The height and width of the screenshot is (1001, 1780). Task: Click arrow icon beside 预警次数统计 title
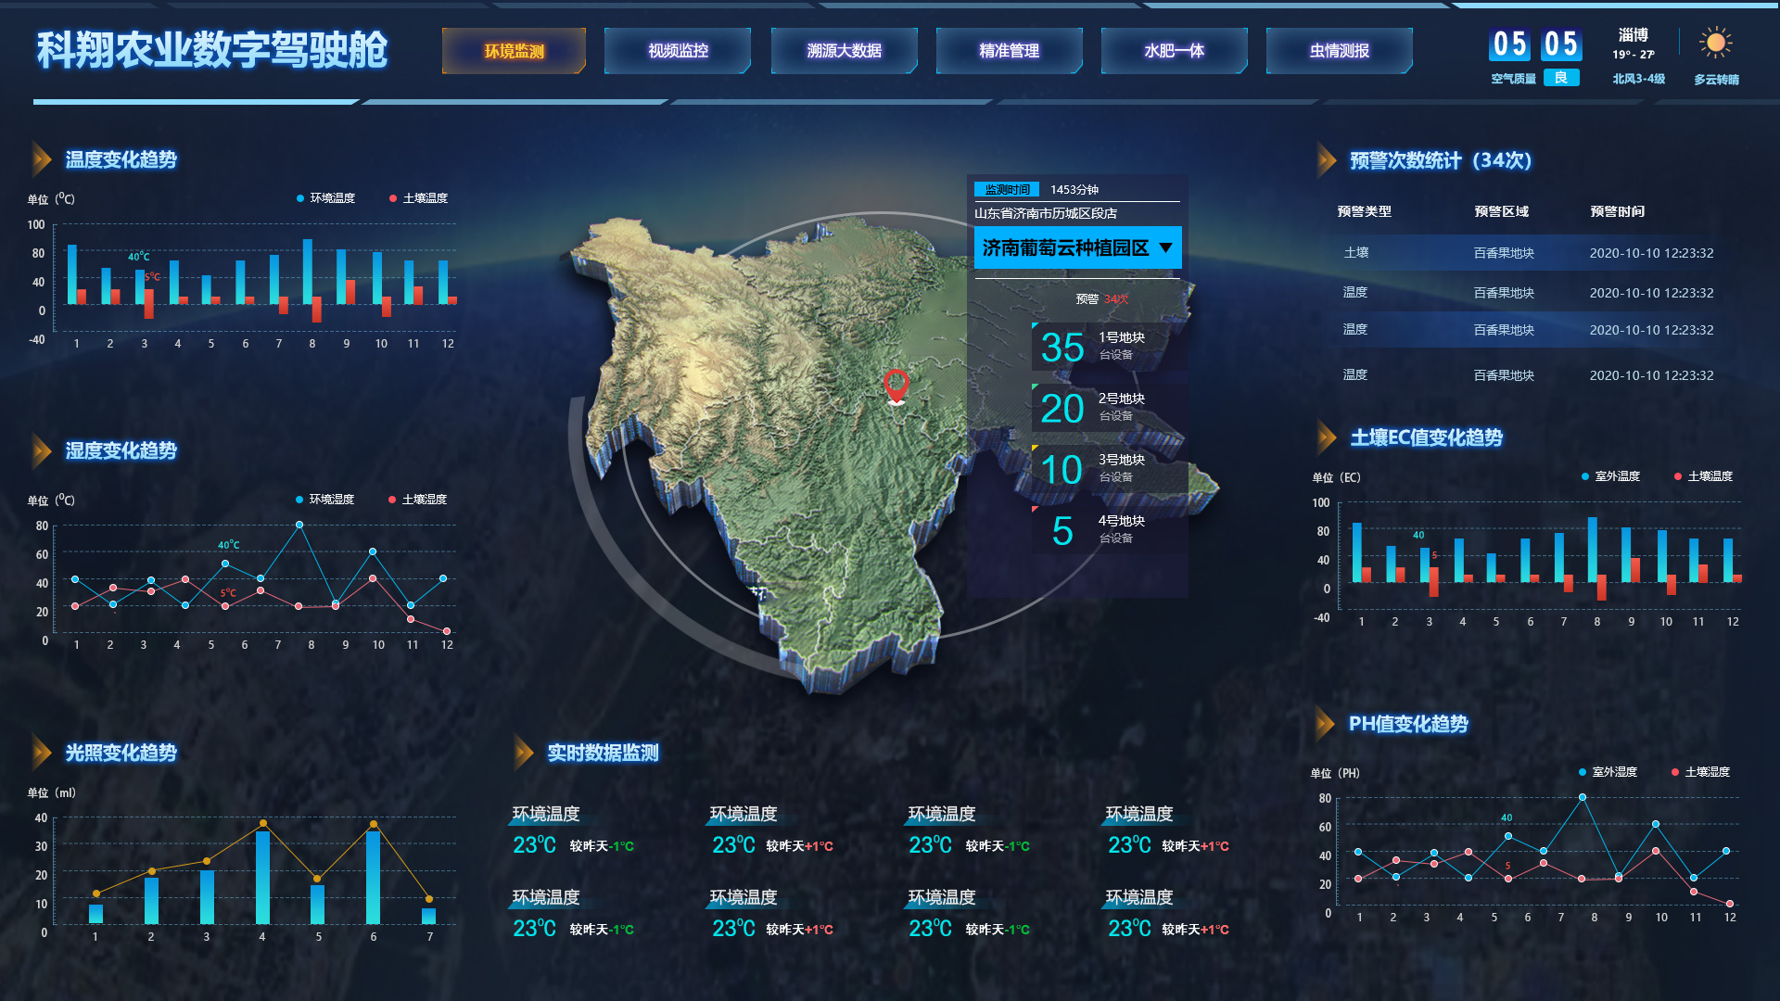(x=1326, y=160)
